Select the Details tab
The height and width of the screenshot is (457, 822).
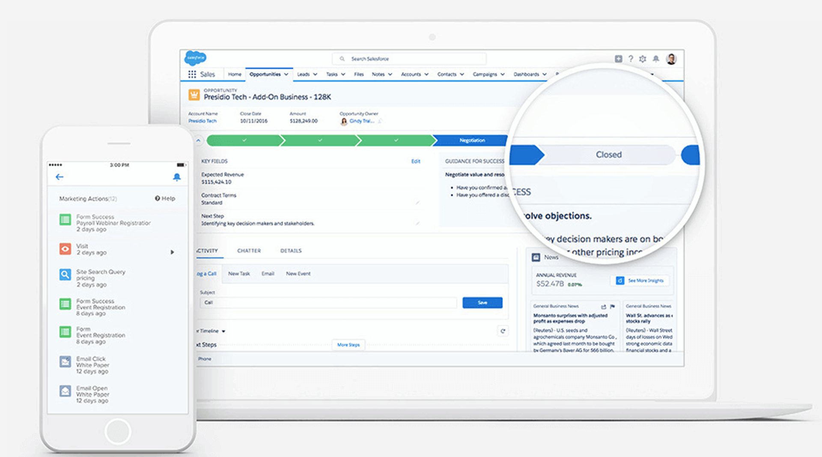point(291,251)
